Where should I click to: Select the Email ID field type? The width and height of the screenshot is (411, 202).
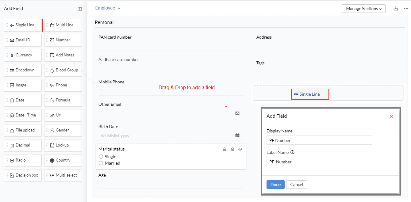pyautogui.click(x=23, y=40)
